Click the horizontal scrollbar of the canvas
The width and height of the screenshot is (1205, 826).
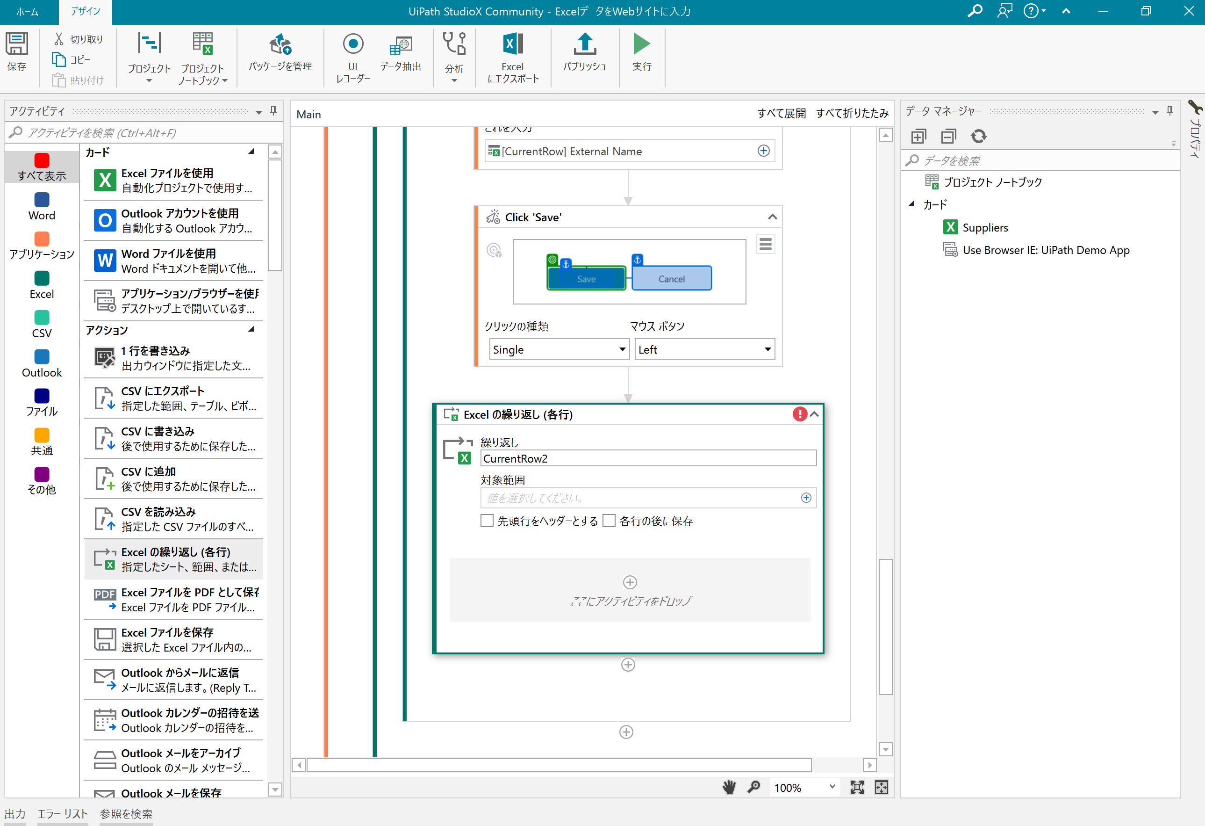[x=559, y=765]
